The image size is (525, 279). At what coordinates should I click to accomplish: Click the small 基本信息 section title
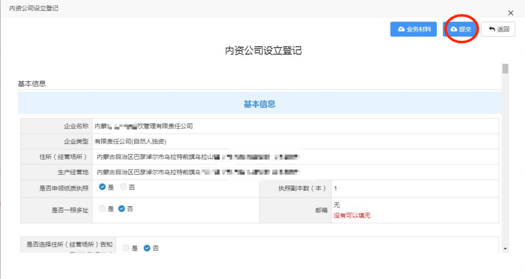tap(32, 84)
